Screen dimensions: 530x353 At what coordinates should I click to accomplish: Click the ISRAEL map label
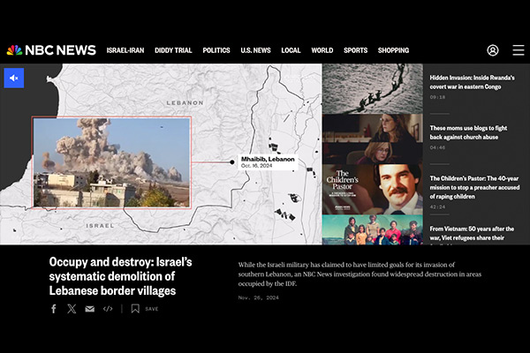click(x=100, y=226)
